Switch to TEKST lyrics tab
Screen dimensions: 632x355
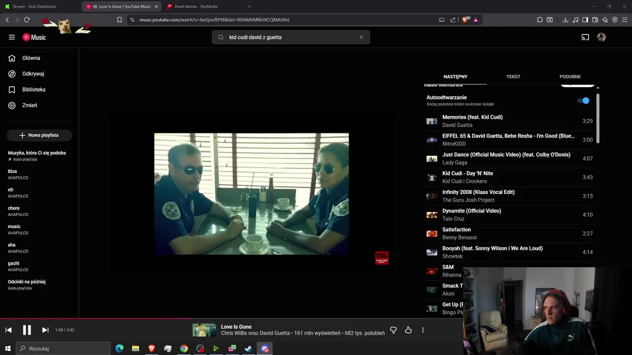(513, 76)
